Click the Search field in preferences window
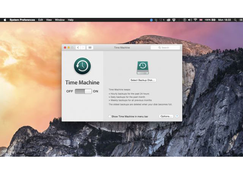The image size is (243, 175). click(x=165, y=48)
